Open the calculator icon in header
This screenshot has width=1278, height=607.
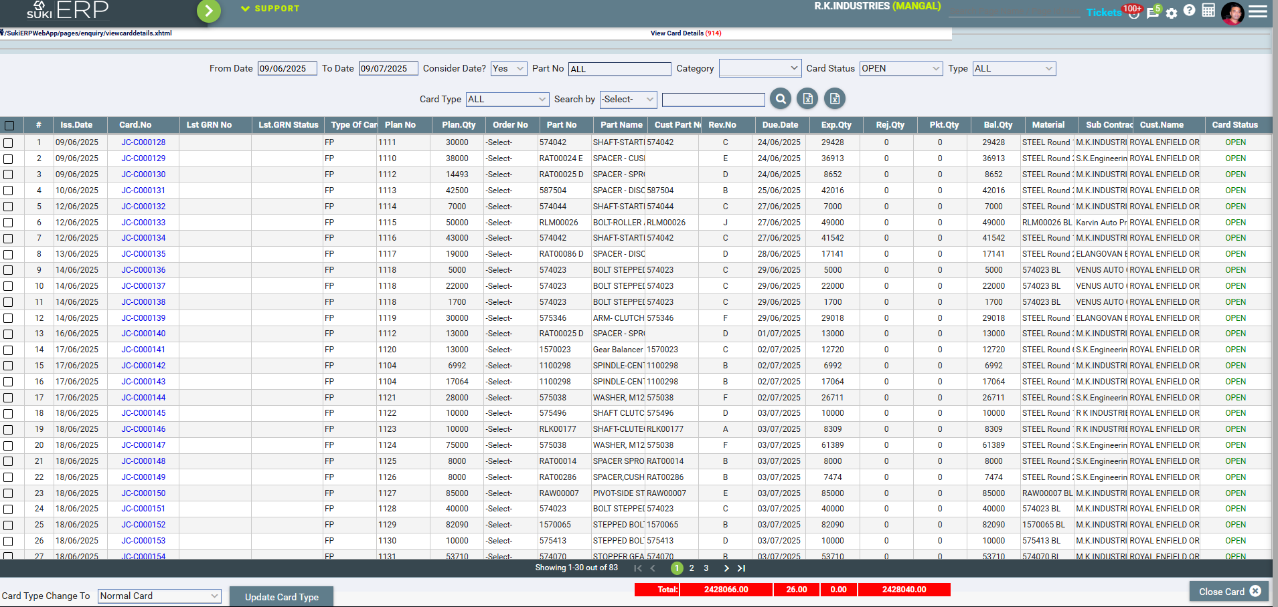pos(1208,11)
